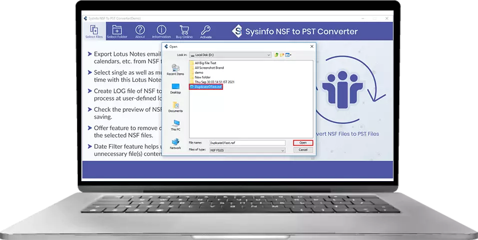Image resolution: width=478 pixels, height=240 pixels.
Task: Click the Open button in the dialog
Action: tap(303, 143)
